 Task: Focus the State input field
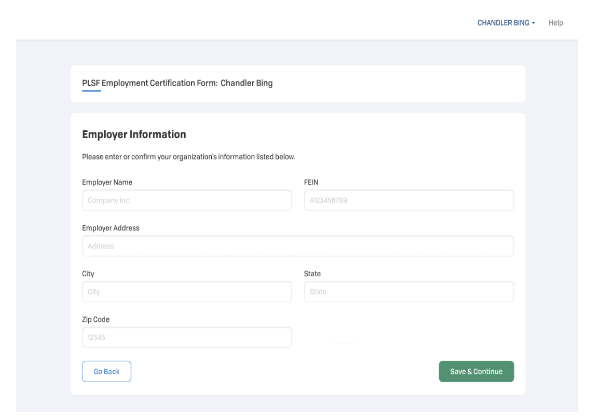tap(409, 292)
